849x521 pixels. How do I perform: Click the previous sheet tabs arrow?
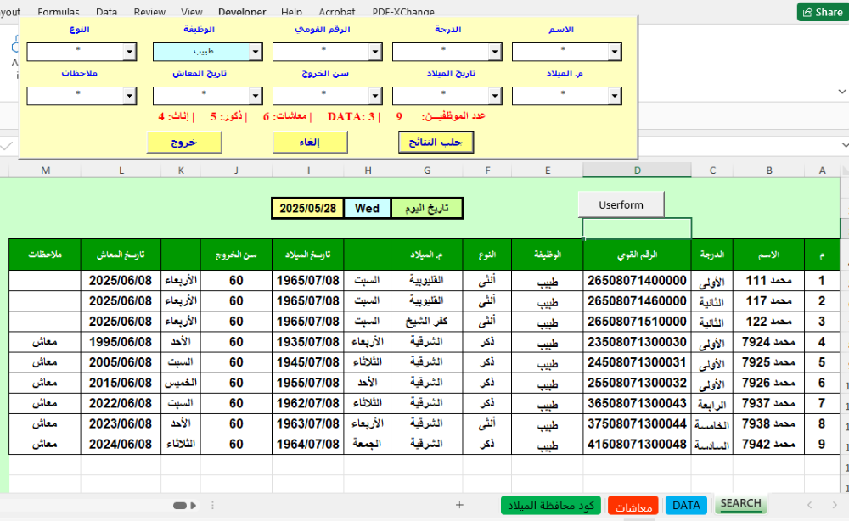coord(809,505)
